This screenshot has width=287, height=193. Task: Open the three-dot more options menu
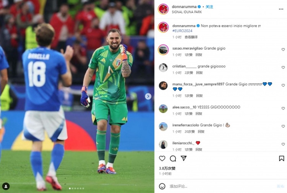point(281,9)
